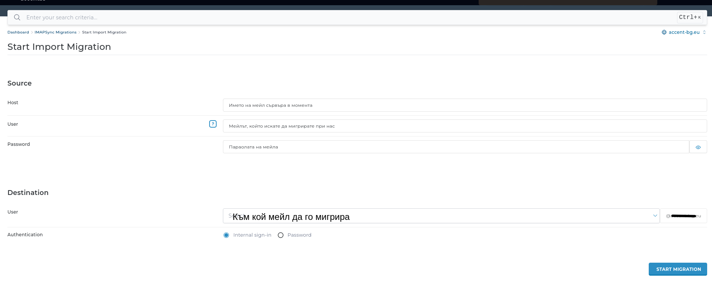
Task: Click the source Host input field
Action: 465,105
